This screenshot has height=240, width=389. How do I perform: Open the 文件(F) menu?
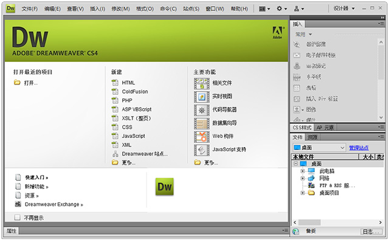30,9
